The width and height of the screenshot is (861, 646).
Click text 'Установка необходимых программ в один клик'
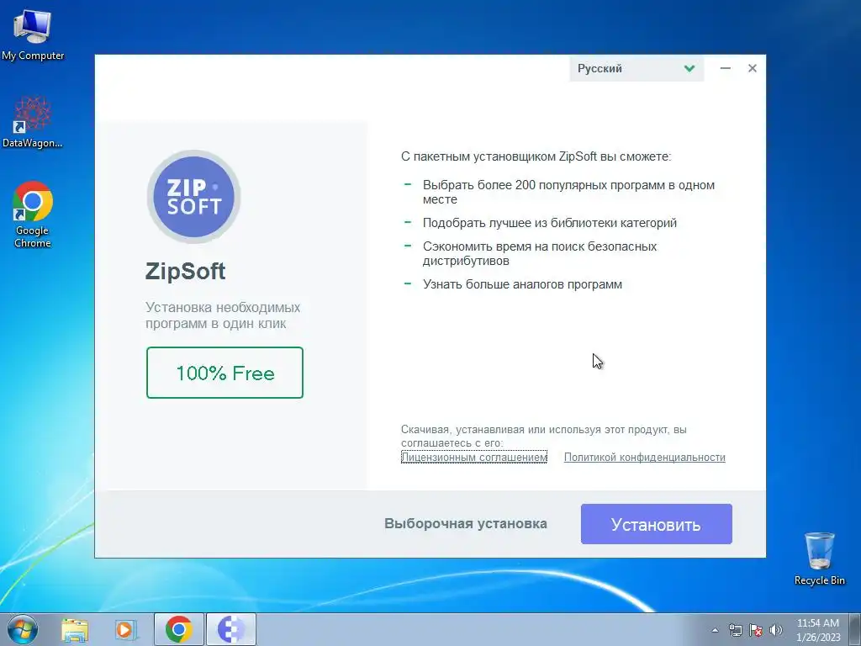pyautogui.click(x=223, y=315)
